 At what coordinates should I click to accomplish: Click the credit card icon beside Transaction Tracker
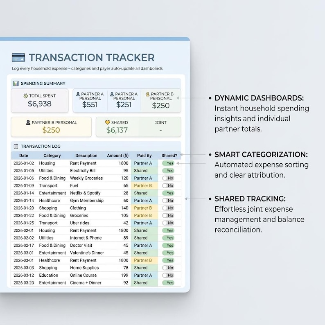(x=18, y=57)
